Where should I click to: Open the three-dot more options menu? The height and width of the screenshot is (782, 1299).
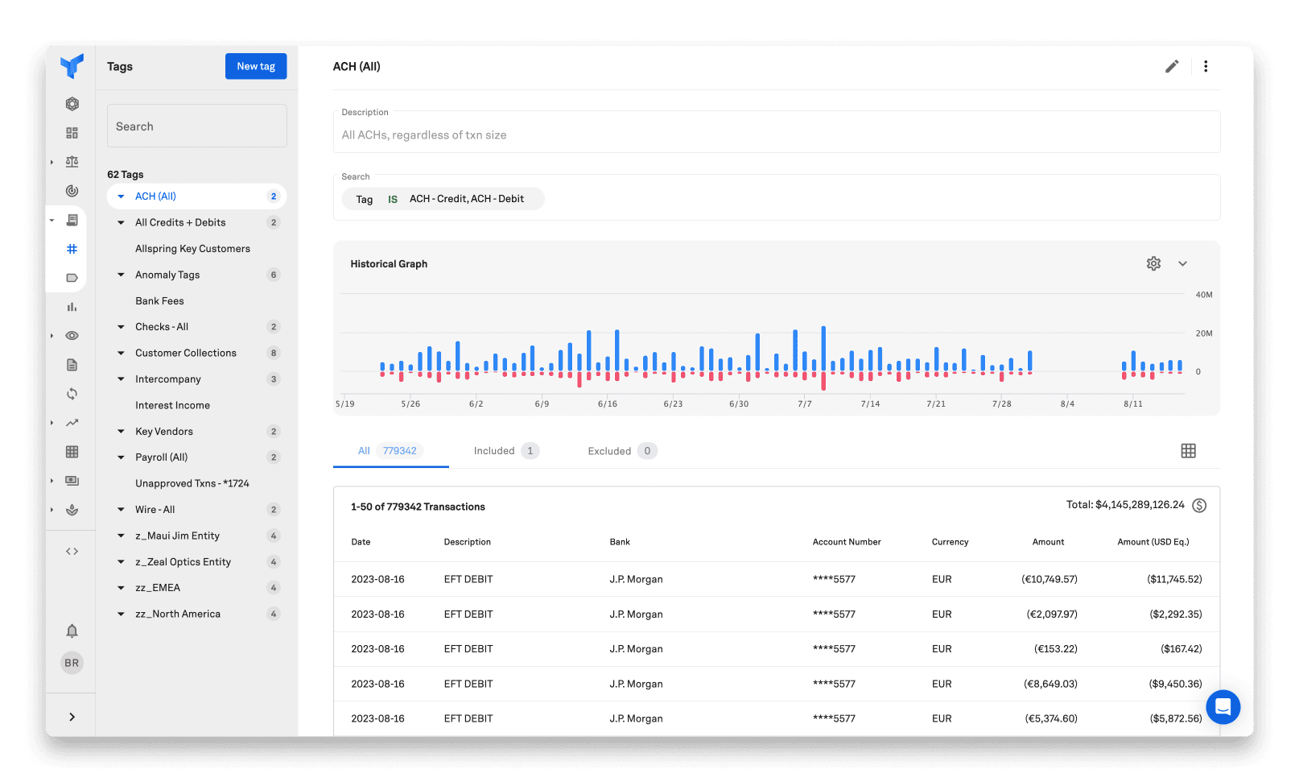point(1206,67)
